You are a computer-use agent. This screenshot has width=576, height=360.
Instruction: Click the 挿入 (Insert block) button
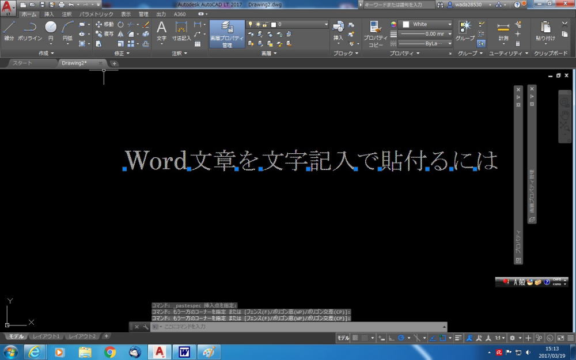338,31
